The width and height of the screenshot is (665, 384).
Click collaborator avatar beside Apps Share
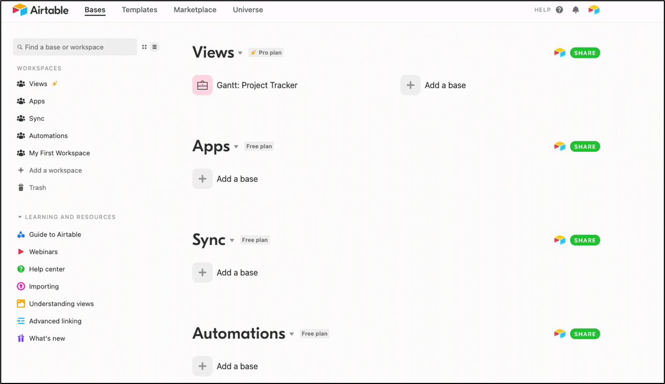560,147
